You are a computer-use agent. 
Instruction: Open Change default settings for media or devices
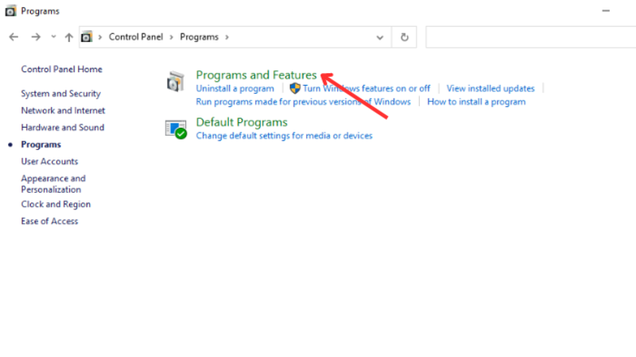(284, 136)
